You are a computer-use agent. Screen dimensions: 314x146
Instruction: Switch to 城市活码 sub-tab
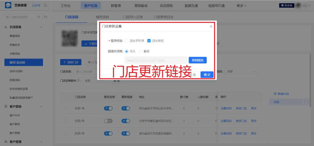click(x=102, y=17)
